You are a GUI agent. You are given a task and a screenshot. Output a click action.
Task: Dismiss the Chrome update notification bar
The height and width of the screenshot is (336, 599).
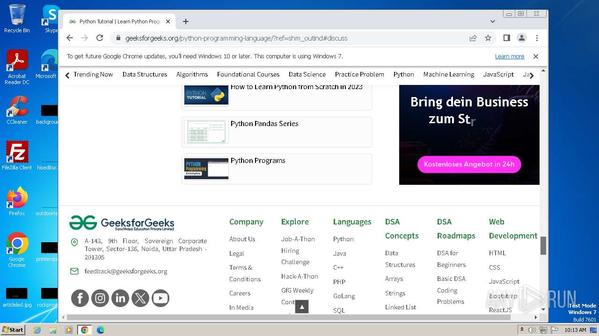coord(536,56)
